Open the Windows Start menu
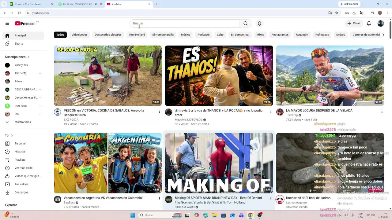 (133, 215)
